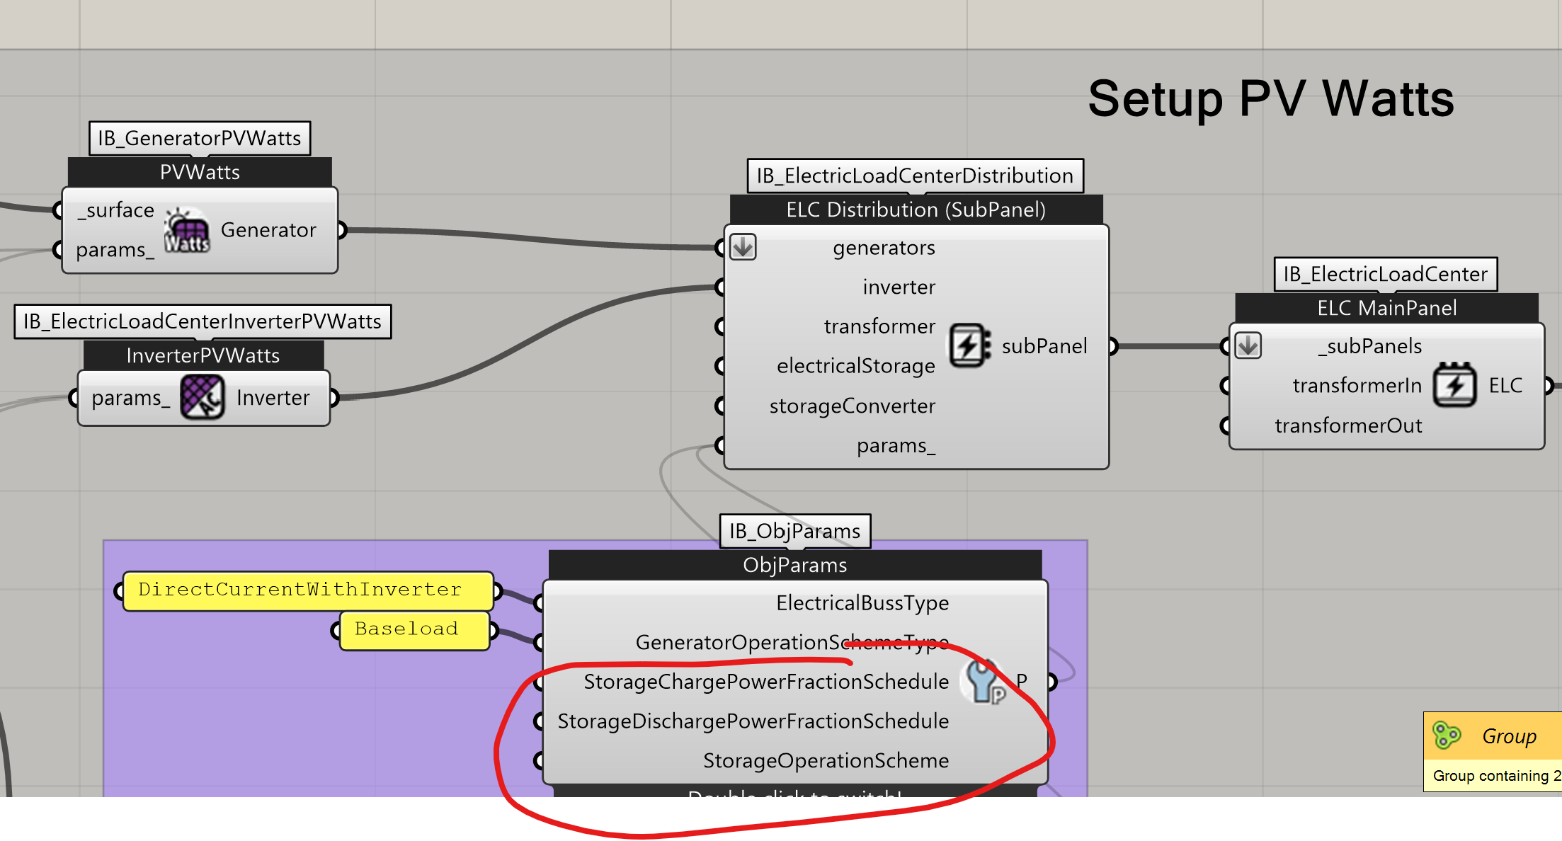This screenshot has width=1562, height=841.
Task: Click the StorageOperationScheme input parameter
Action: pos(825,760)
